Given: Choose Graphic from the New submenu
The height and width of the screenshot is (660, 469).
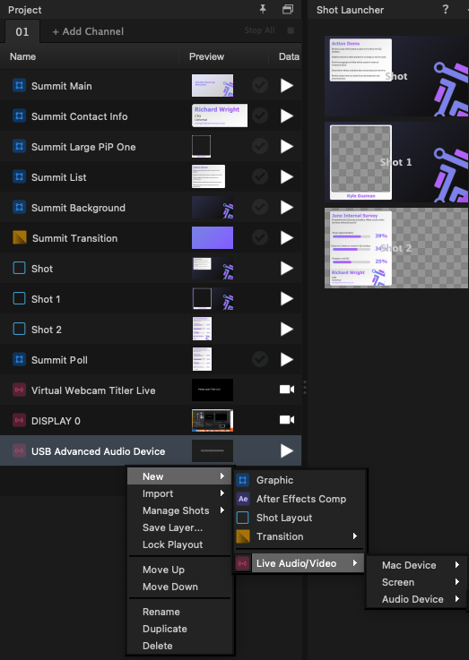Looking at the screenshot, I should (x=300, y=480).
